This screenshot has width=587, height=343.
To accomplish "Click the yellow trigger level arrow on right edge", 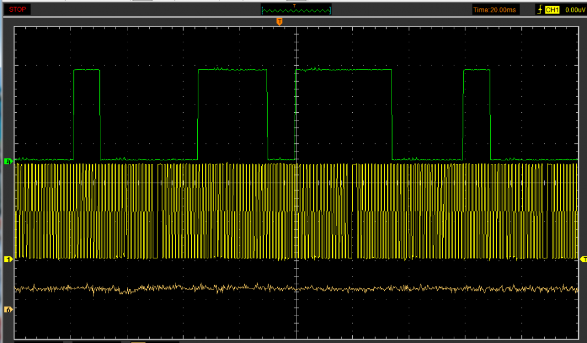I will coord(583,258).
